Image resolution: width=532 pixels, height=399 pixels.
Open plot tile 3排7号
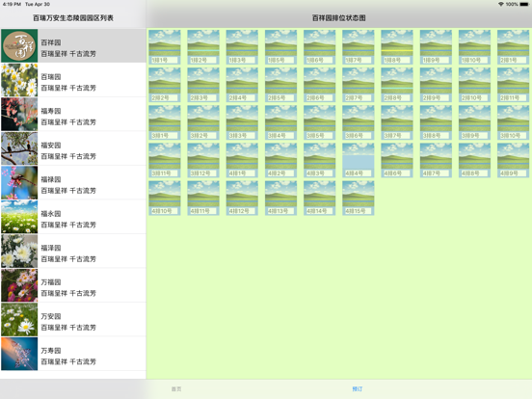point(397,122)
